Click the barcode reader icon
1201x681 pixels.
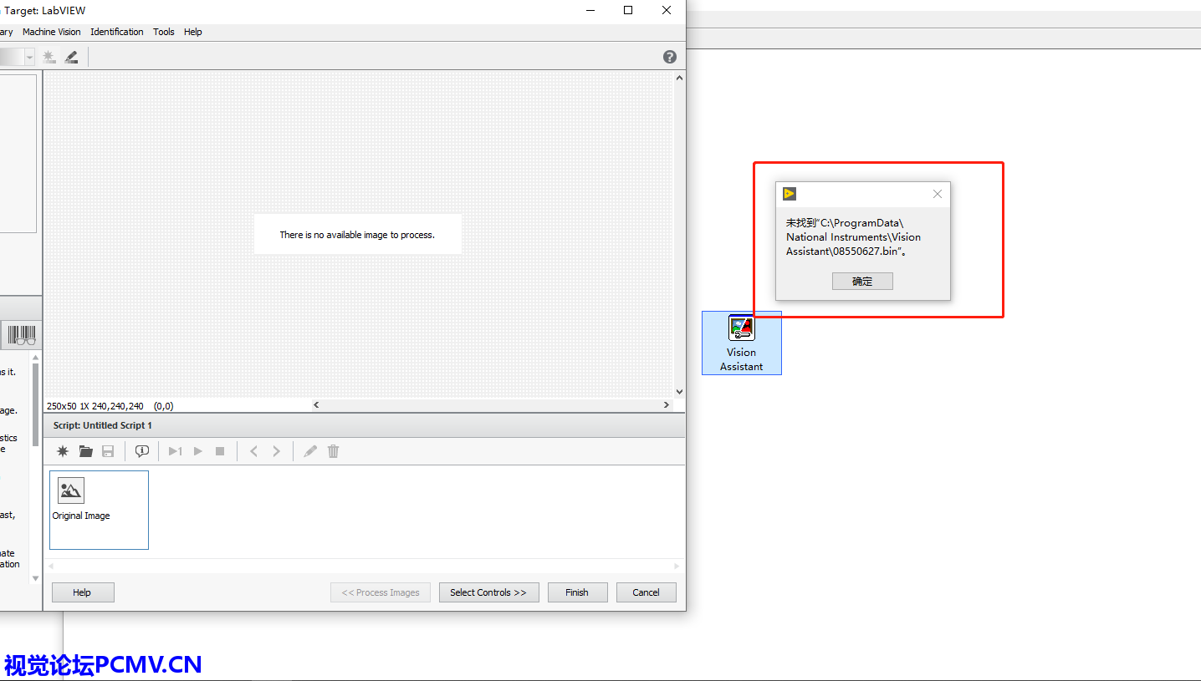click(22, 335)
